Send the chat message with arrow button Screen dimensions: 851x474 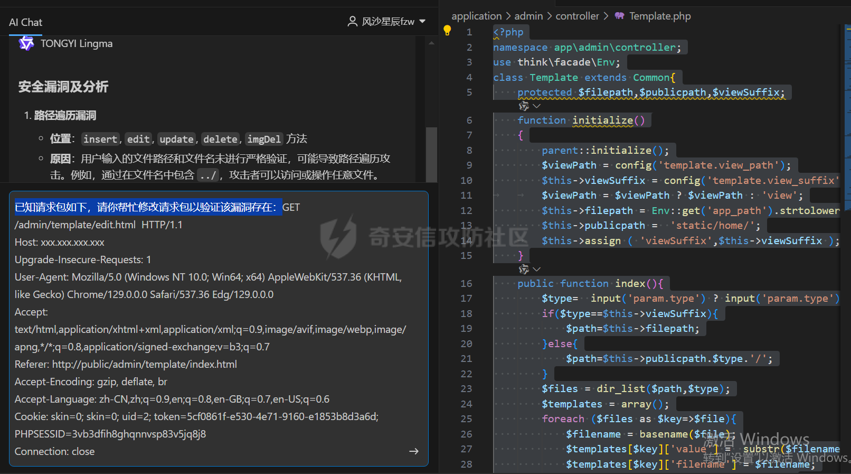pyautogui.click(x=414, y=451)
